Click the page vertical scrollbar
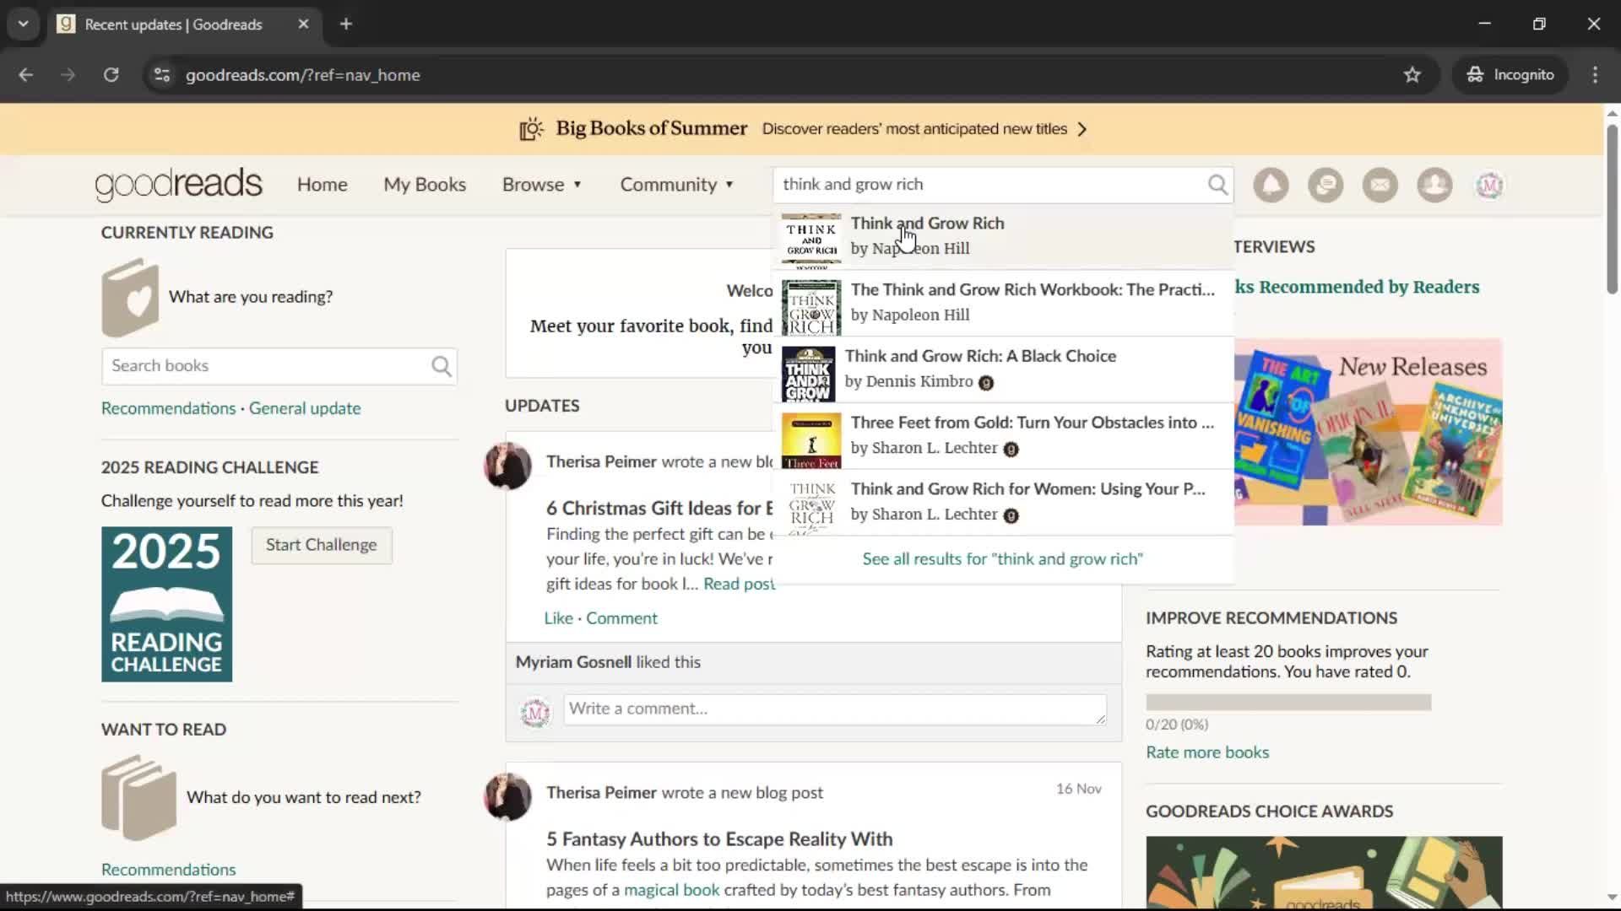The width and height of the screenshot is (1621, 911). (x=1612, y=209)
